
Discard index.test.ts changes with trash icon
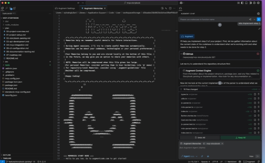258,133
